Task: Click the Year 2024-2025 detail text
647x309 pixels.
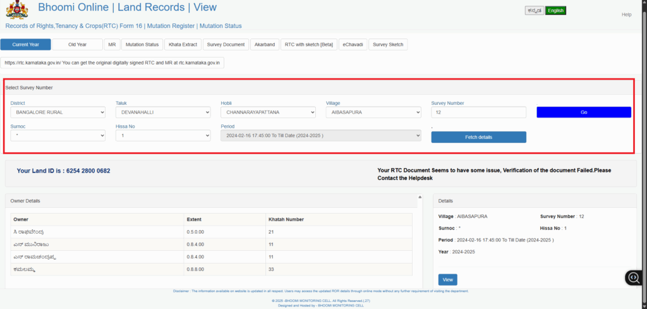Action: pos(457,251)
